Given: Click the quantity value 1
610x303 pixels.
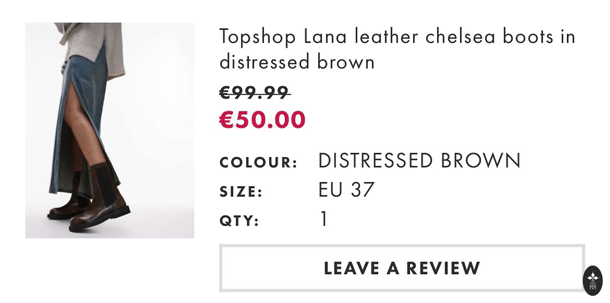Looking at the screenshot, I should tap(324, 220).
